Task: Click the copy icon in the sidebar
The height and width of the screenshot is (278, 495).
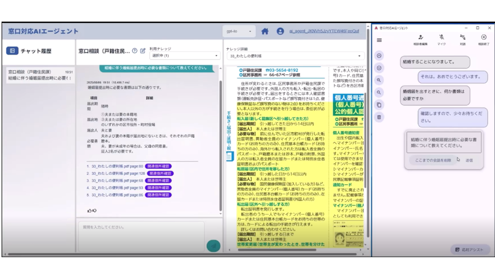Action: [x=379, y=105]
